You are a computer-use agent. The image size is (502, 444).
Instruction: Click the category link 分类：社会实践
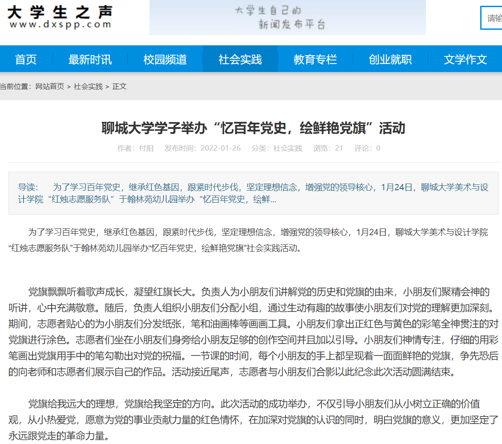point(277,148)
